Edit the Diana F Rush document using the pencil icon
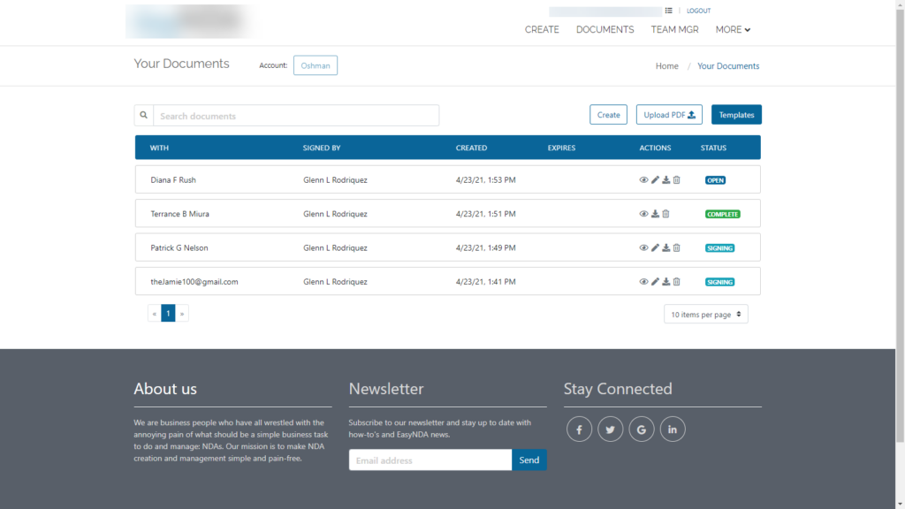 [655, 179]
